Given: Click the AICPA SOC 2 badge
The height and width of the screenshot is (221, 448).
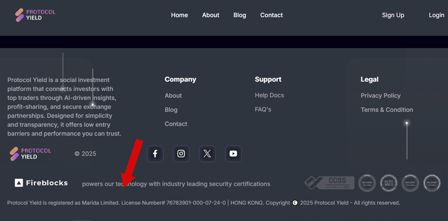Looking at the screenshot, I should click(x=389, y=183).
